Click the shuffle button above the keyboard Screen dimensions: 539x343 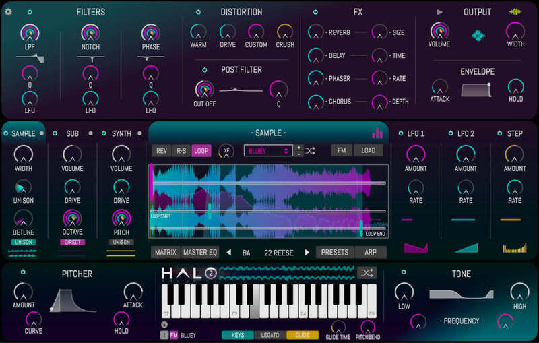click(x=367, y=273)
